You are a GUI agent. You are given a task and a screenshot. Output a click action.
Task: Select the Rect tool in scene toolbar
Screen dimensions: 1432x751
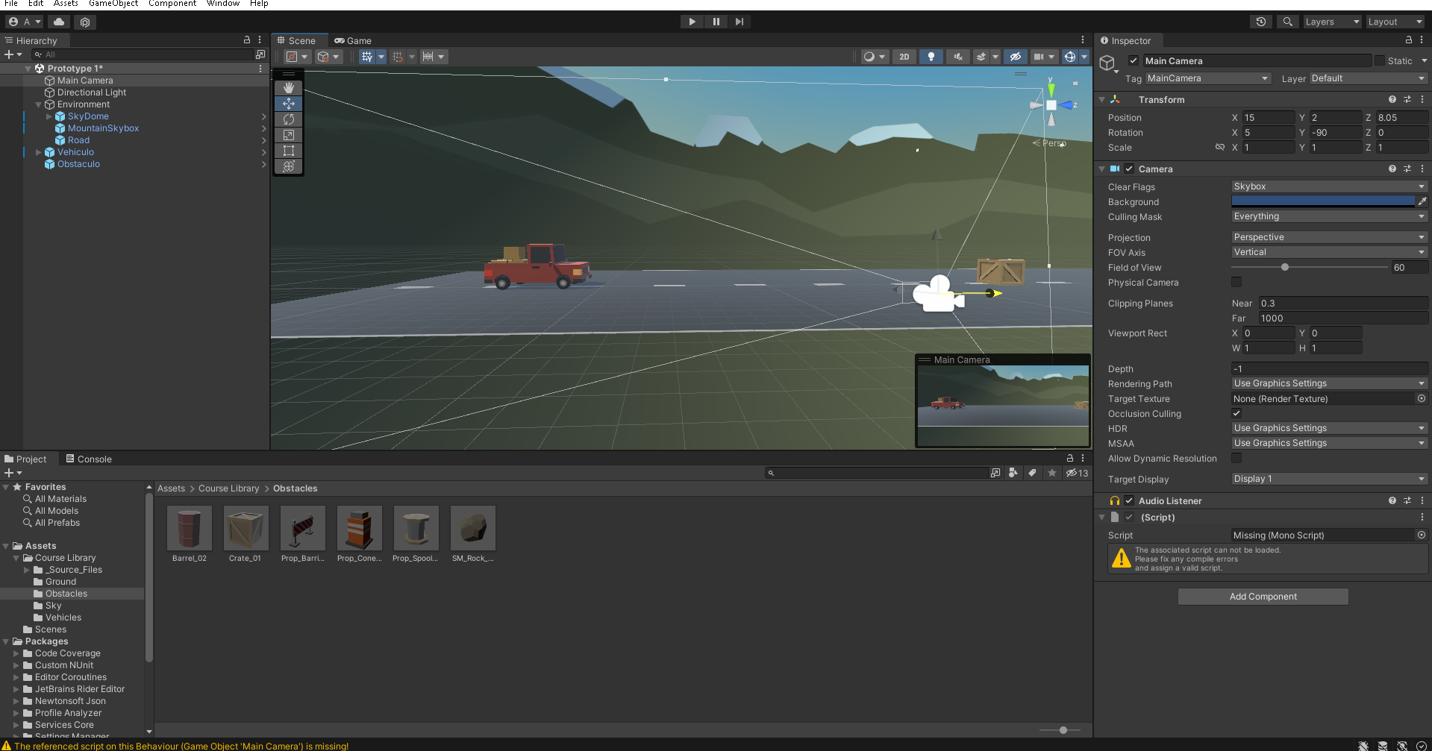tap(289, 151)
